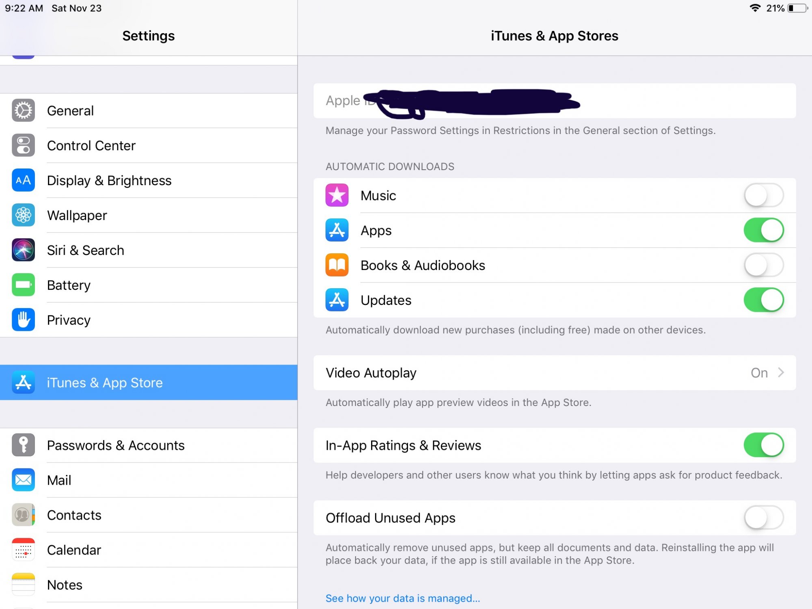Tap Video Autoplay On value

coord(759,373)
